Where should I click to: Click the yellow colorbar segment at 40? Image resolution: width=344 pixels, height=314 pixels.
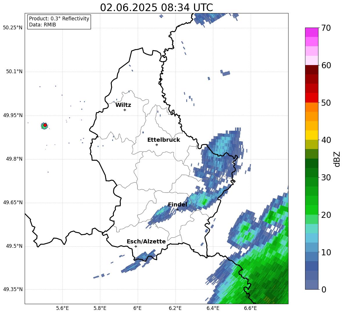311,135
